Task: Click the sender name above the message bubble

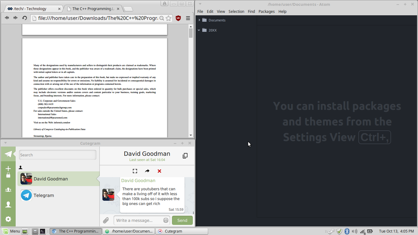Action: tap(138, 181)
